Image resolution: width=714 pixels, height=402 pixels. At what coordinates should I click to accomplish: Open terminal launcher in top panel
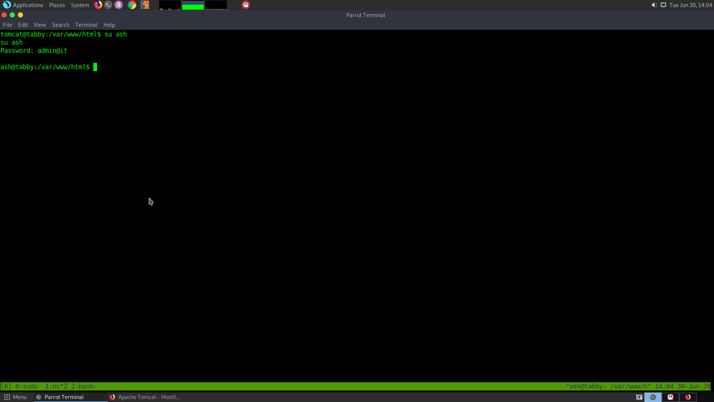[x=108, y=5]
